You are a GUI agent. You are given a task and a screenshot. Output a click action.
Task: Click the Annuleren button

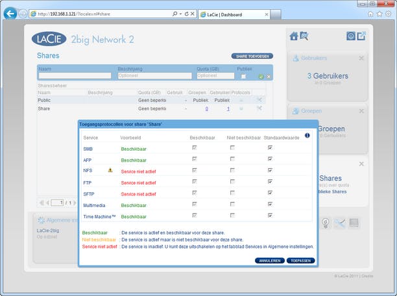[x=270, y=261]
